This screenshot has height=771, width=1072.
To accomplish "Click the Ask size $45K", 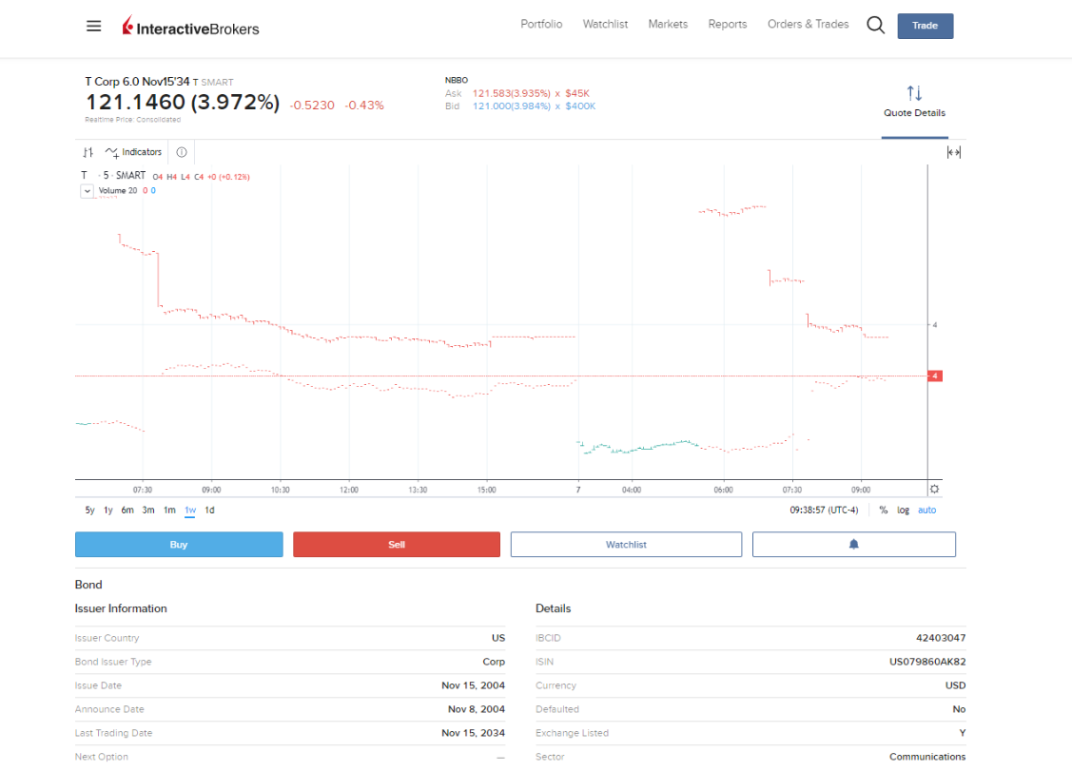I will point(577,93).
